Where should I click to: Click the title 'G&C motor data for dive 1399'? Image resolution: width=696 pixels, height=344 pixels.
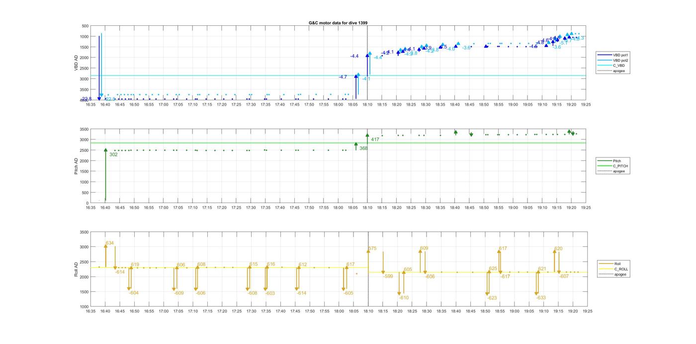tap(338, 23)
